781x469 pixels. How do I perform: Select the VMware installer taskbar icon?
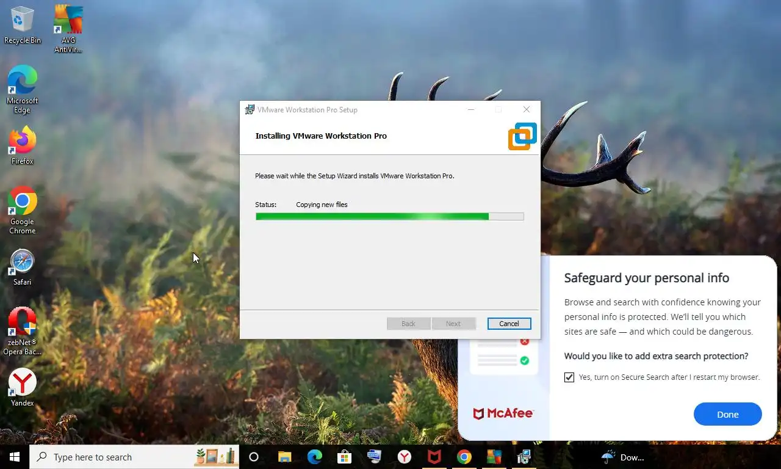coord(524,457)
